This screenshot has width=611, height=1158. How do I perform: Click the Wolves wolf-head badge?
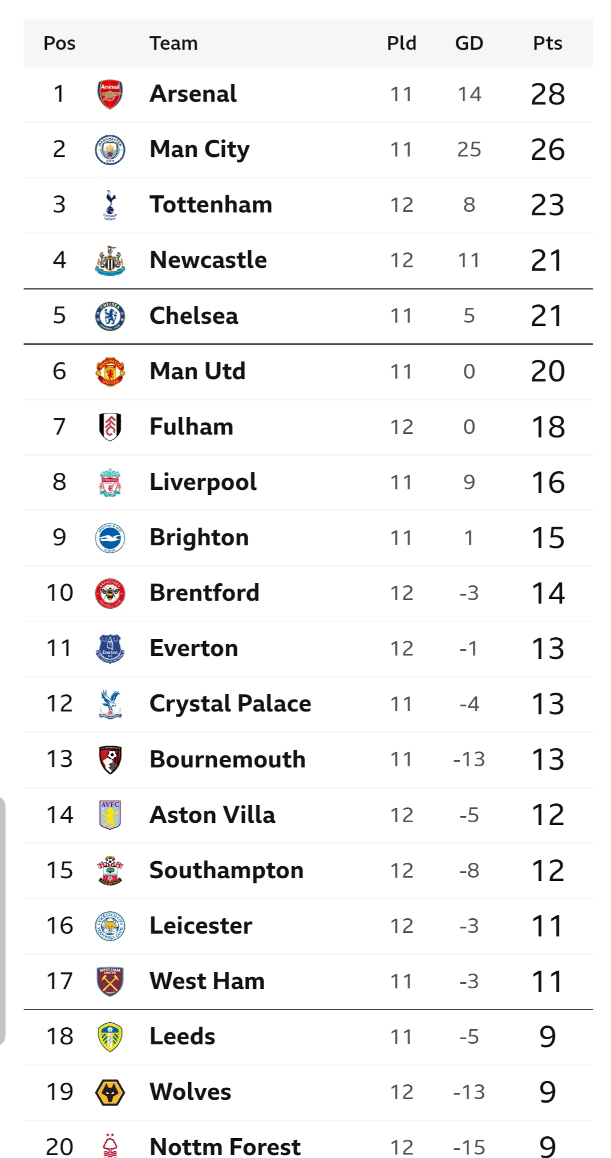pos(110,1092)
